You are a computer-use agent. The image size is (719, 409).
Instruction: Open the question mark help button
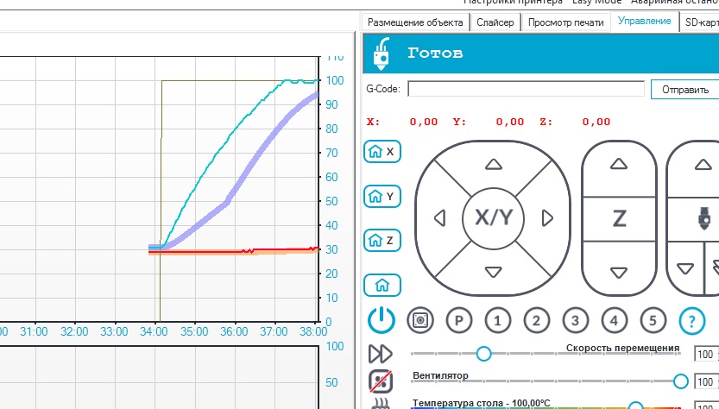tap(692, 320)
